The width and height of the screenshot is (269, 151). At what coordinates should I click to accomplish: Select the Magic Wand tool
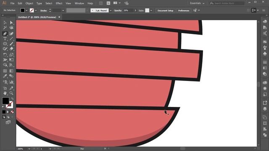[x=5, y=28]
